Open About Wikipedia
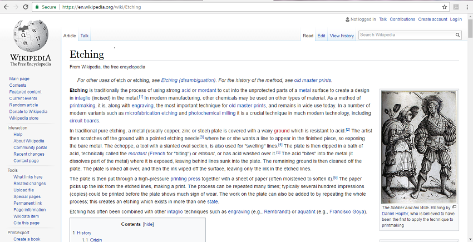The height and width of the screenshot is (242, 473). click(x=28, y=141)
